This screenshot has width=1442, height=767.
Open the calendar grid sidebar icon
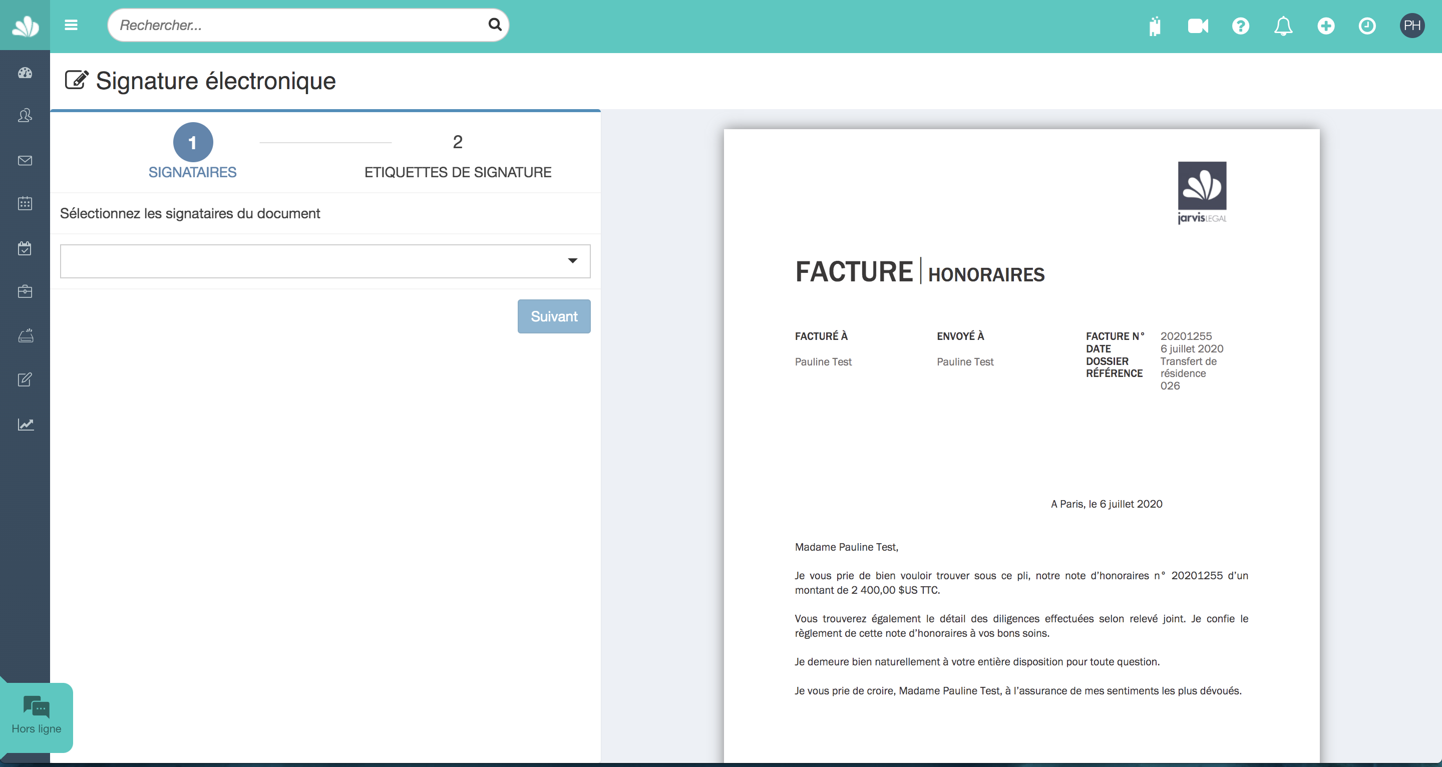click(x=25, y=203)
